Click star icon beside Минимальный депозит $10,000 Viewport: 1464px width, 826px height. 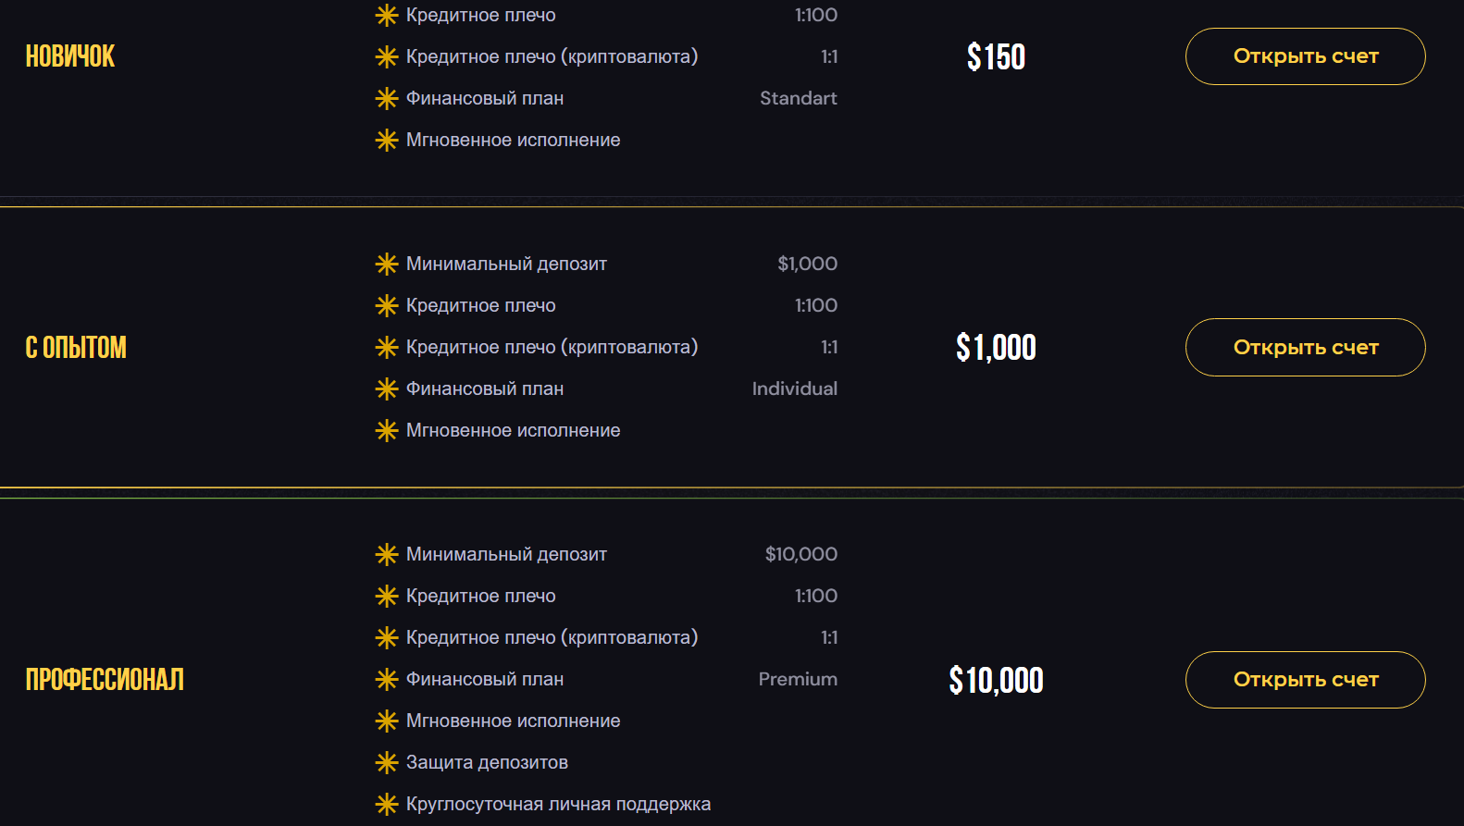[387, 554]
